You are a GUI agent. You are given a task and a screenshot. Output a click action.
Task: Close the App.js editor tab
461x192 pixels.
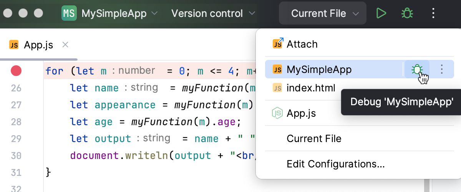coord(65,45)
